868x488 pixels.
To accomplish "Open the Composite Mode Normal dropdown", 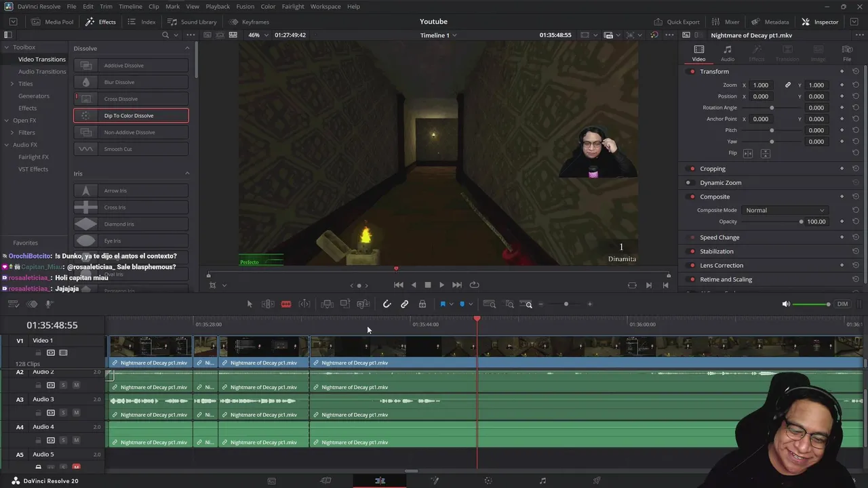I will [x=785, y=210].
